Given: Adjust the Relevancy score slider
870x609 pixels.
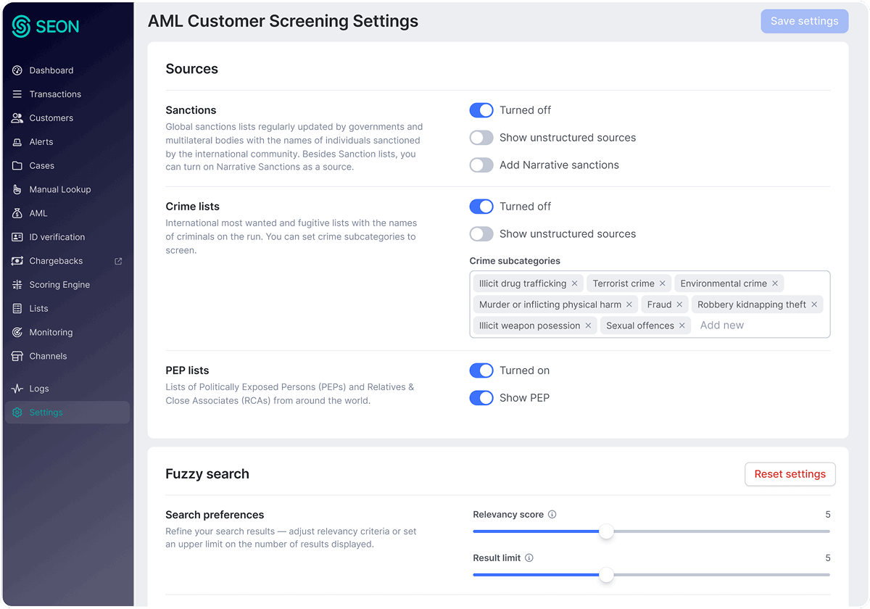Looking at the screenshot, I should pos(606,531).
